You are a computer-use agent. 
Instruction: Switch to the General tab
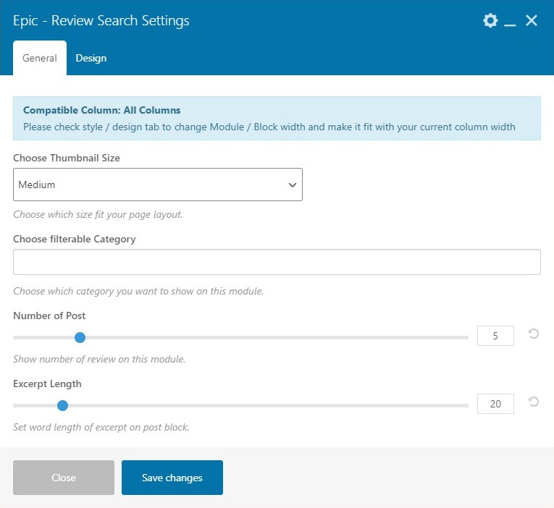pyautogui.click(x=40, y=58)
